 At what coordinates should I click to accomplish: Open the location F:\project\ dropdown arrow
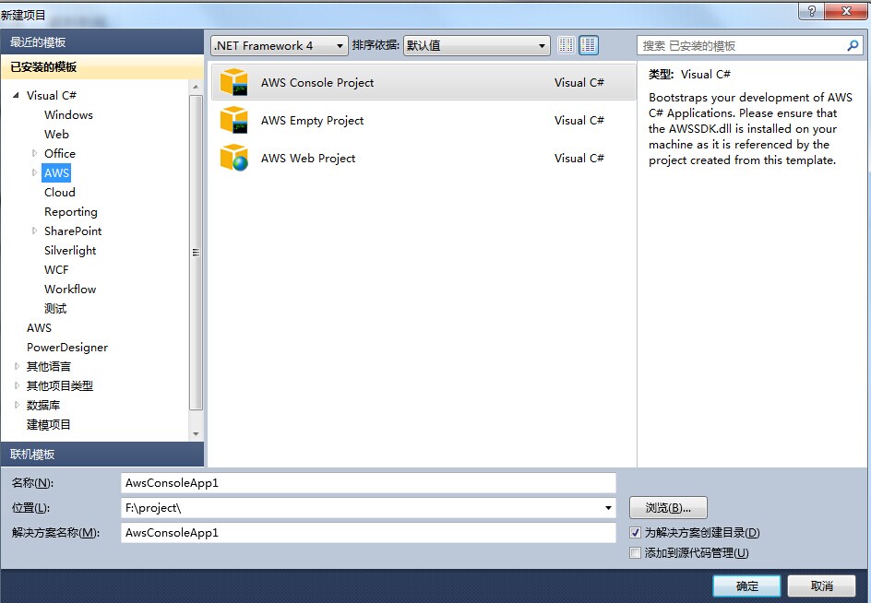[x=608, y=507]
